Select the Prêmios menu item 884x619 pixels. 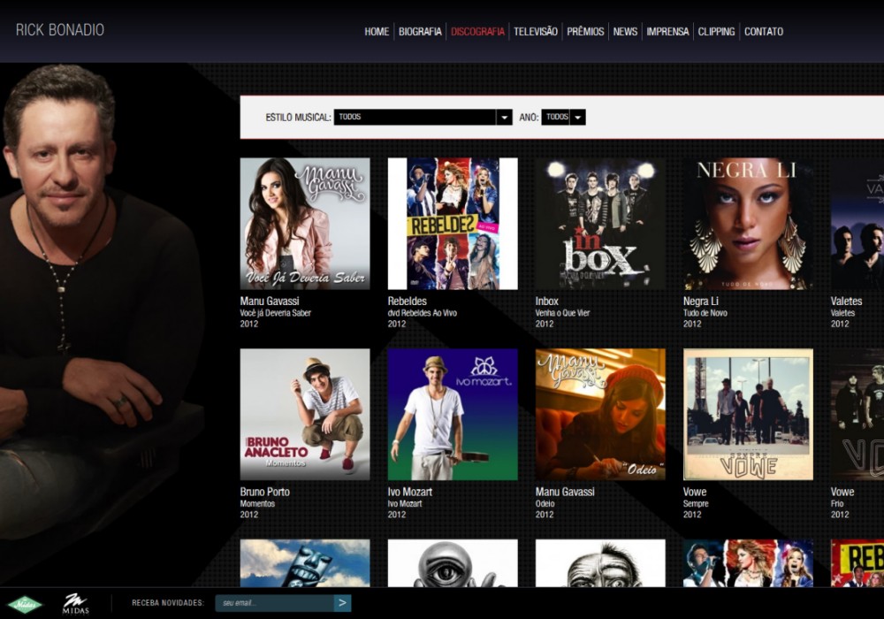tap(585, 32)
